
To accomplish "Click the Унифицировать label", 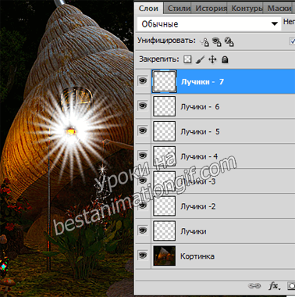I will 166,41.
